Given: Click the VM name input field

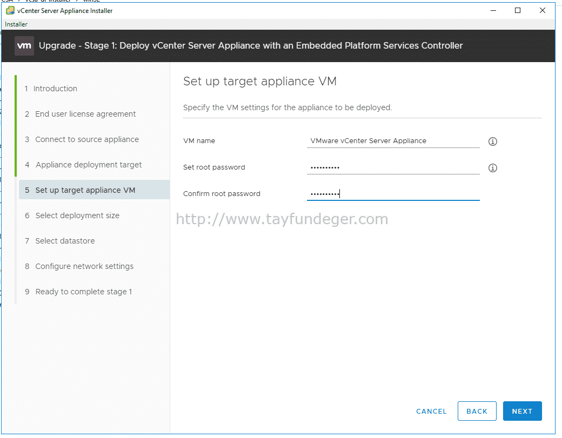Looking at the screenshot, I should [x=393, y=141].
